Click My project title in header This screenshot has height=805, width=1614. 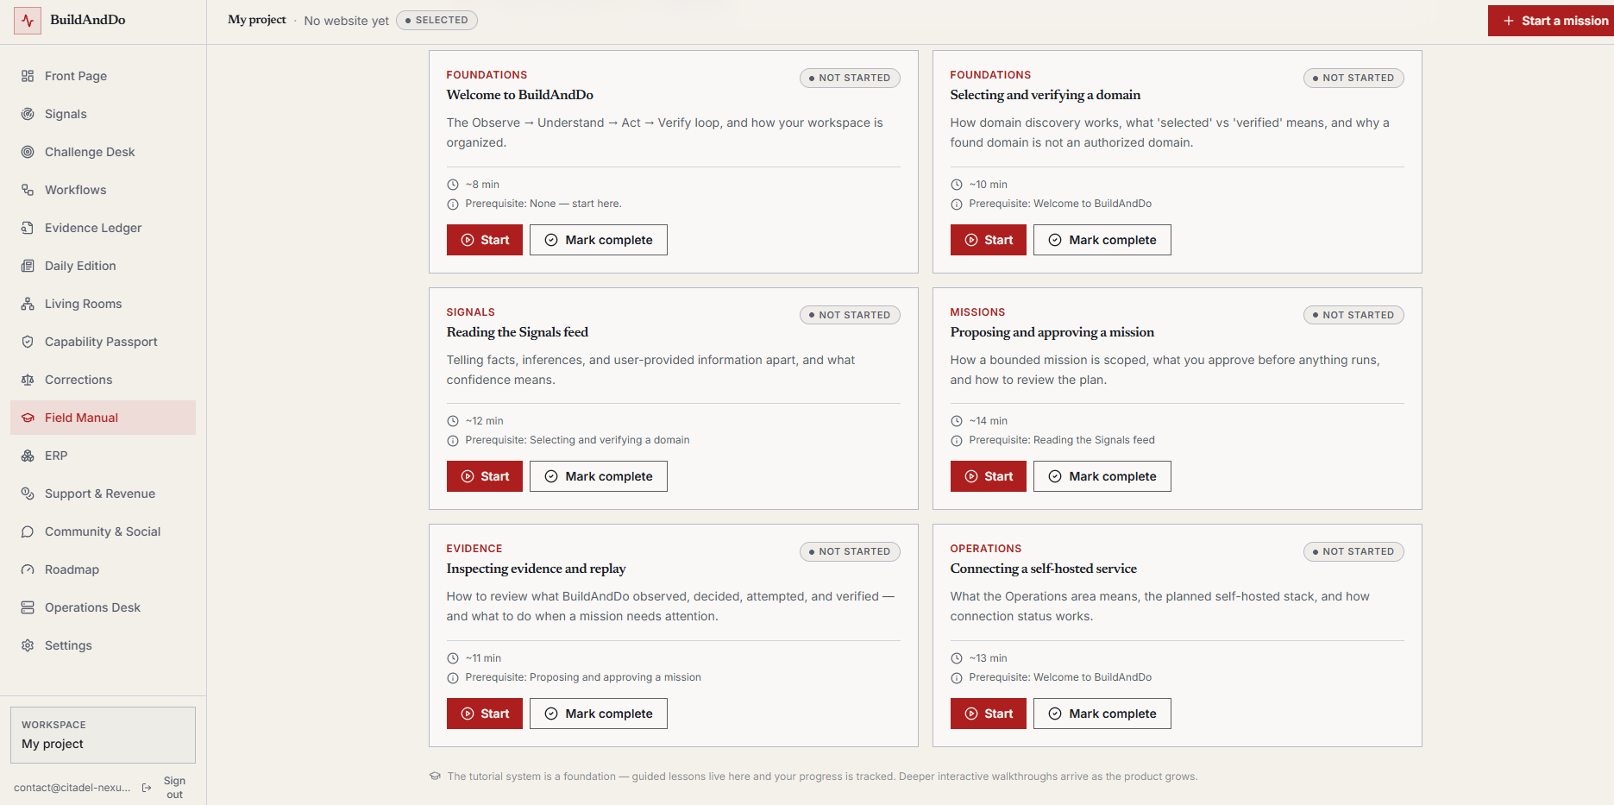(x=257, y=20)
